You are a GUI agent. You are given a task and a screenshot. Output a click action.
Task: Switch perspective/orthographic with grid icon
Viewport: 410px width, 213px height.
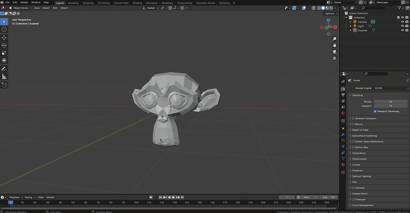pos(334,58)
